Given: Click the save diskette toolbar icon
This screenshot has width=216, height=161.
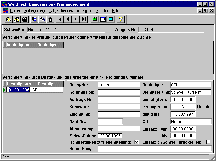Looking at the screenshot, I should point(24,19).
